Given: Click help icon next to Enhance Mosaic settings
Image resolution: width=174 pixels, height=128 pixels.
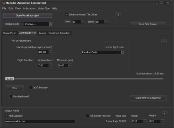Looking at the screenshot, I should pos(118,15).
